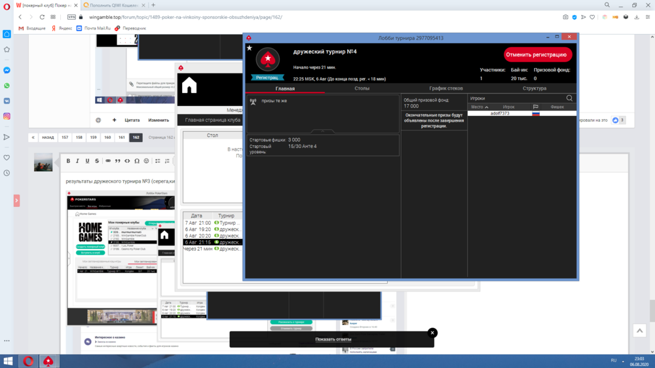Open WhatsApp in the Opera sidebar
Screen dimensions: 655x368
coord(7,86)
